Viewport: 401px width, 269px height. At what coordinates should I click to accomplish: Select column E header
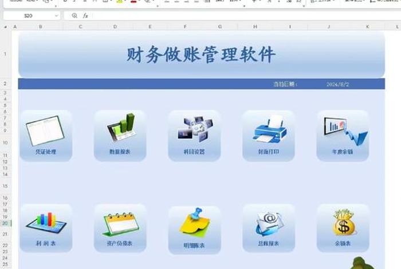click(150, 26)
